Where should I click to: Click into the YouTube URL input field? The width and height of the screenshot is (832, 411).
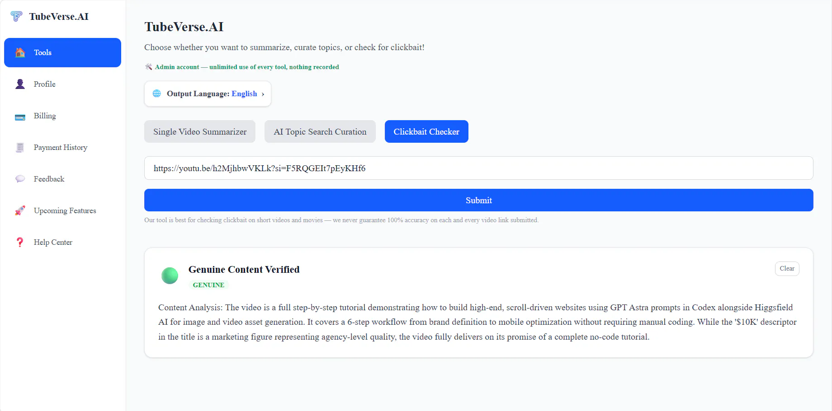pos(479,168)
